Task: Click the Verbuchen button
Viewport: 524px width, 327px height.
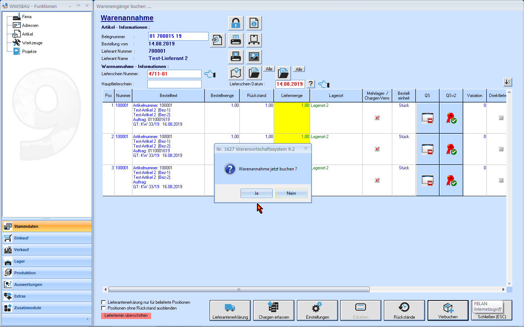Action: coord(448,310)
